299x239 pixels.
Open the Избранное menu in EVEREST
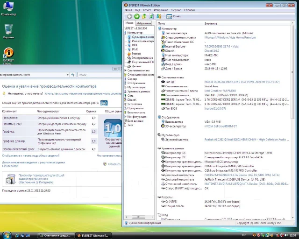point(161,10)
